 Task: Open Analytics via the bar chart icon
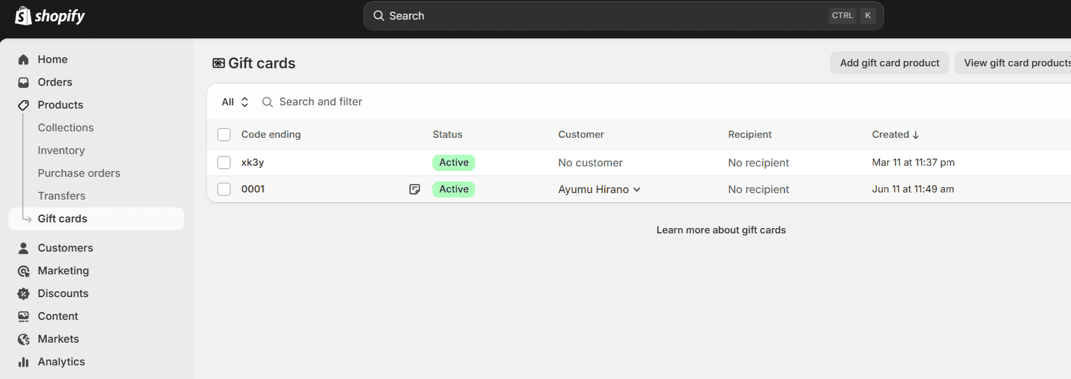[x=23, y=362]
